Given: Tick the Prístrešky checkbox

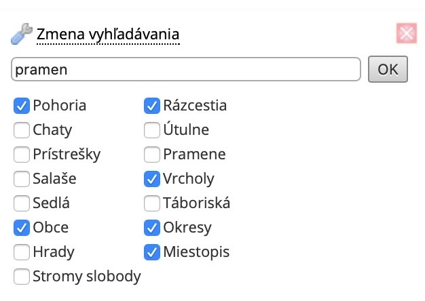Looking at the screenshot, I should (x=22, y=155).
